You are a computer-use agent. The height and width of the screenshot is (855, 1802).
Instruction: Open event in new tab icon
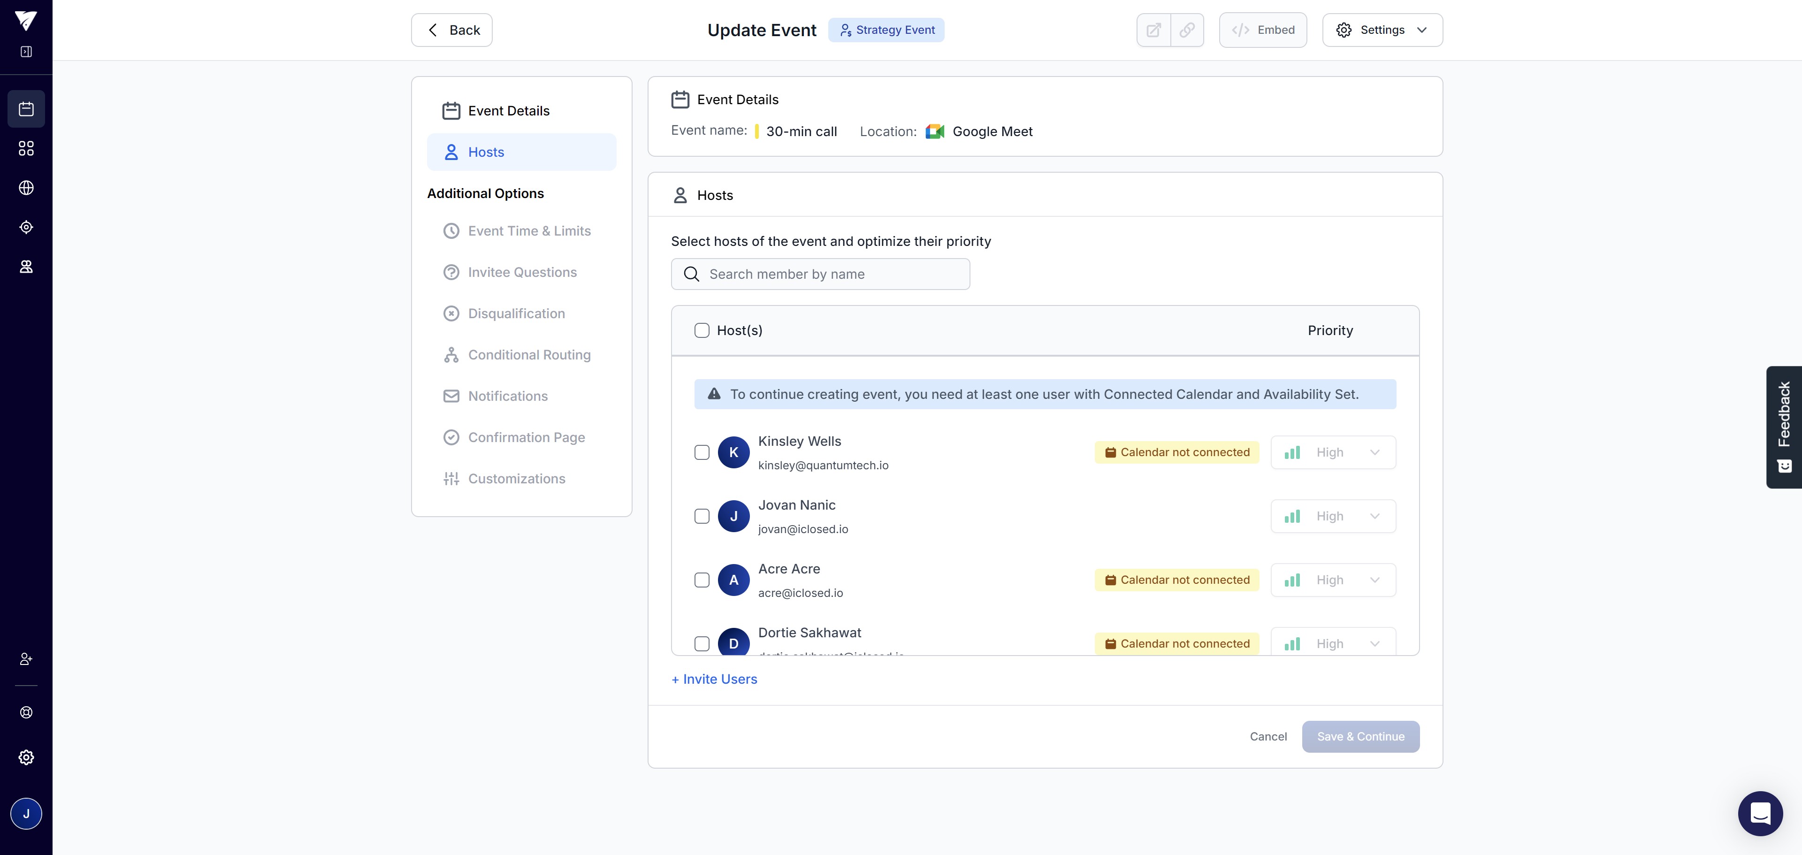[x=1153, y=30]
